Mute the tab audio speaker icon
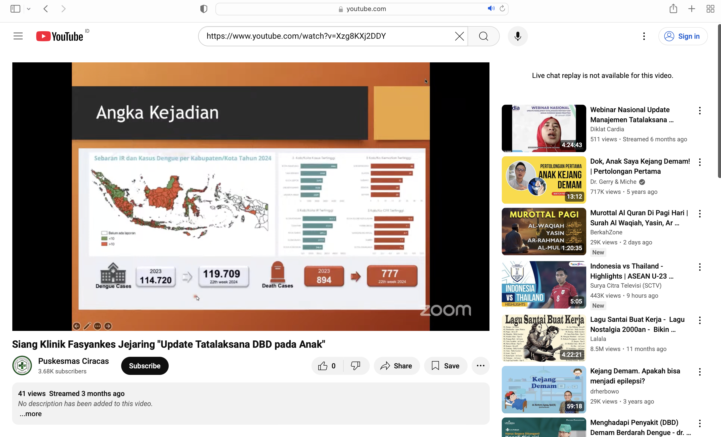Image resolution: width=721 pixels, height=437 pixels. pyautogui.click(x=491, y=9)
